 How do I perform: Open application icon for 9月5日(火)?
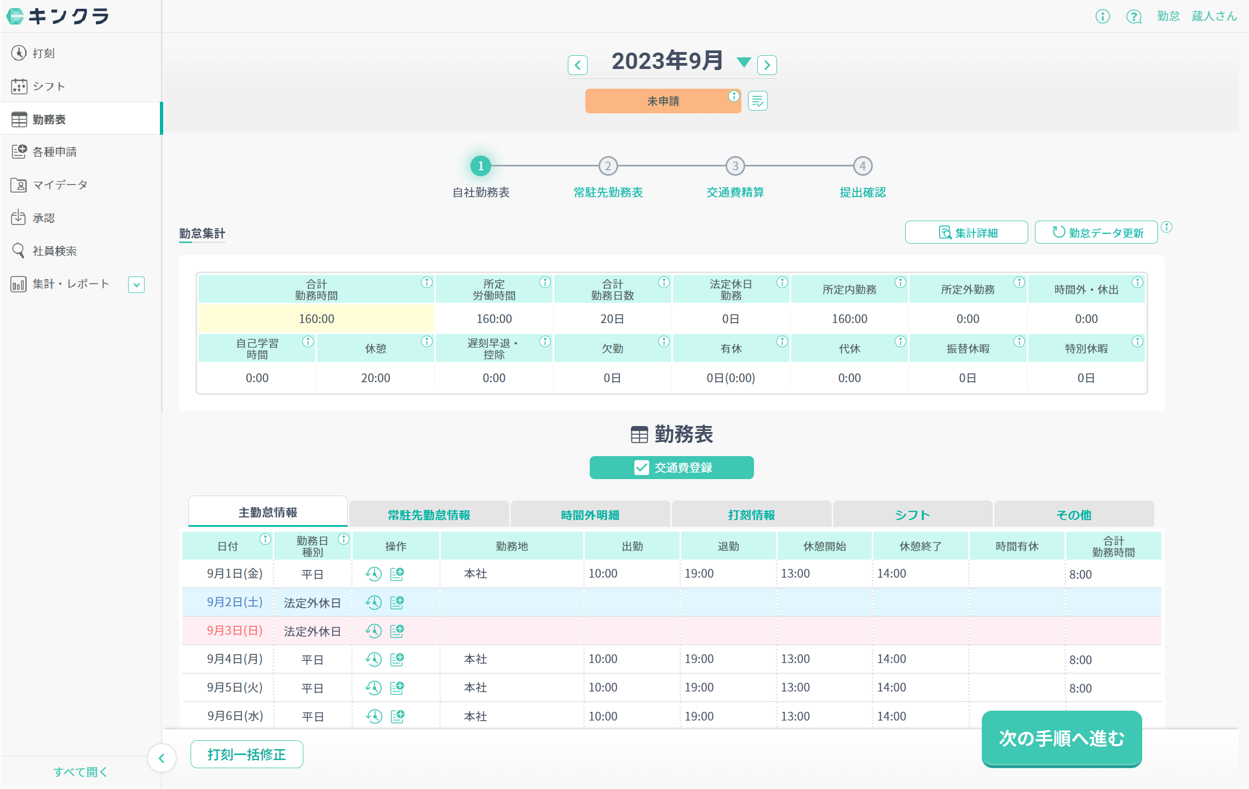coord(397,688)
